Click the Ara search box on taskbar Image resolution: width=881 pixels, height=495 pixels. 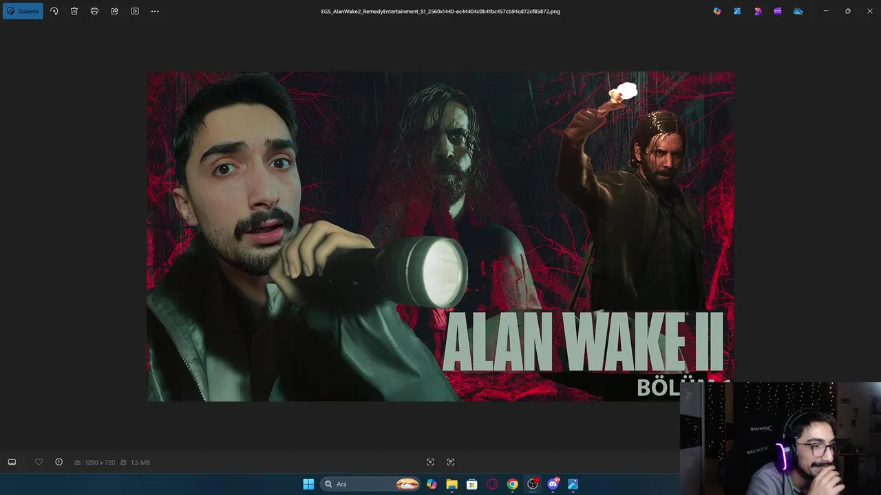click(x=371, y=484)
